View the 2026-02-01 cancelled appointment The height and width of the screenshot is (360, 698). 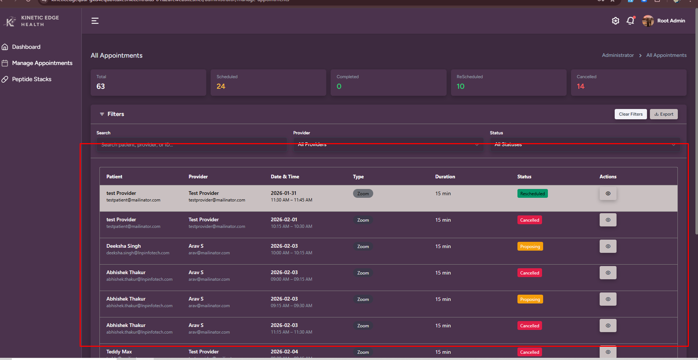pyautogui.click(x=608, y=220)
